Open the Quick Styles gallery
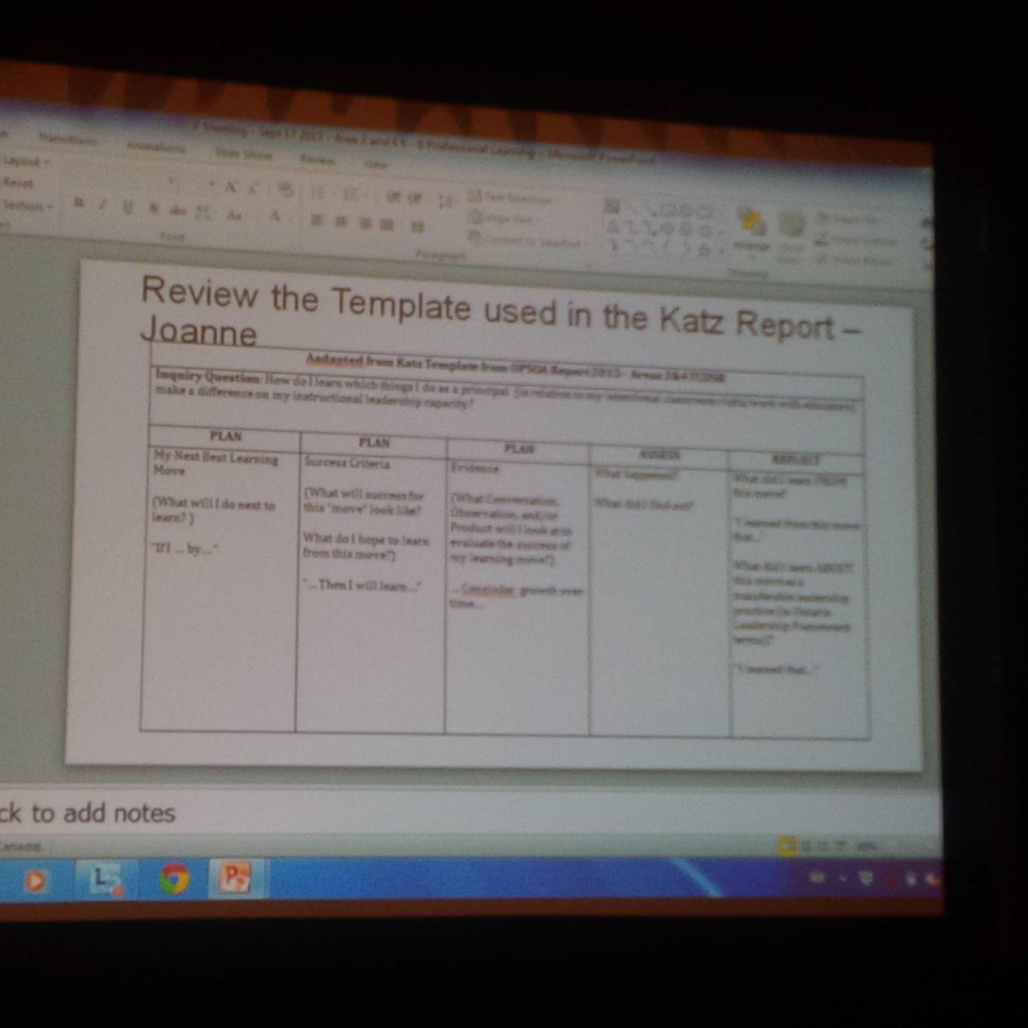The width and height of the screenshot is (1028, 1028). pyautogui.click(x=790, y=221)
